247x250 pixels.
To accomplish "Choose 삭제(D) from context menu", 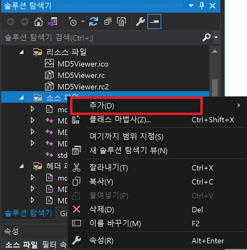I will pos(157,210).
